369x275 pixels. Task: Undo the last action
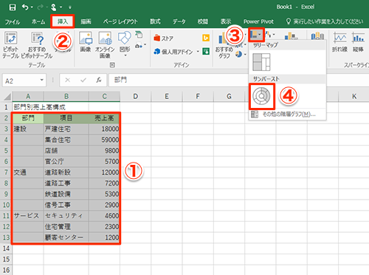tap(25, 7)
